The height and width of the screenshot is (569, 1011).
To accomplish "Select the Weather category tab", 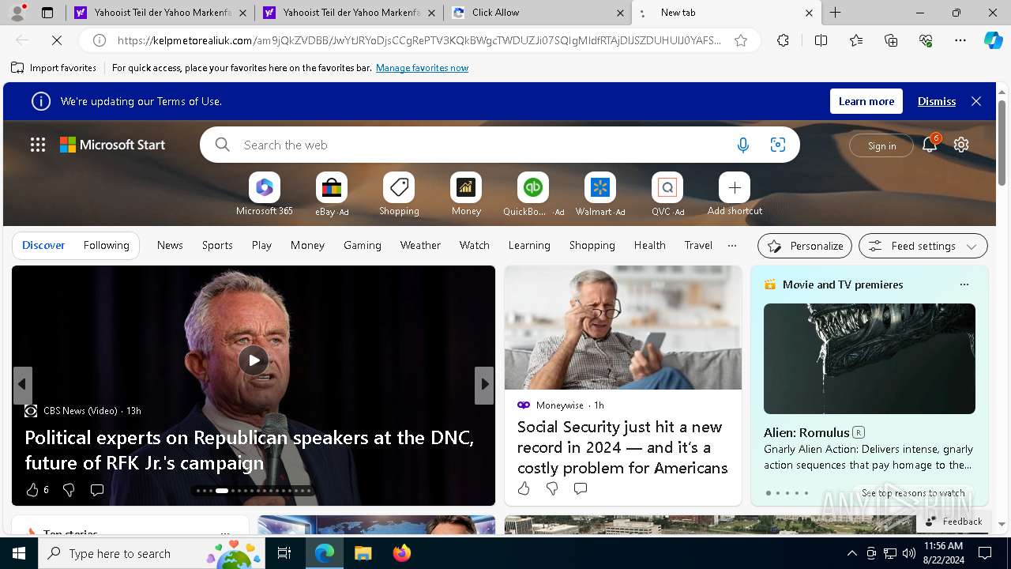I will (420, 246).
